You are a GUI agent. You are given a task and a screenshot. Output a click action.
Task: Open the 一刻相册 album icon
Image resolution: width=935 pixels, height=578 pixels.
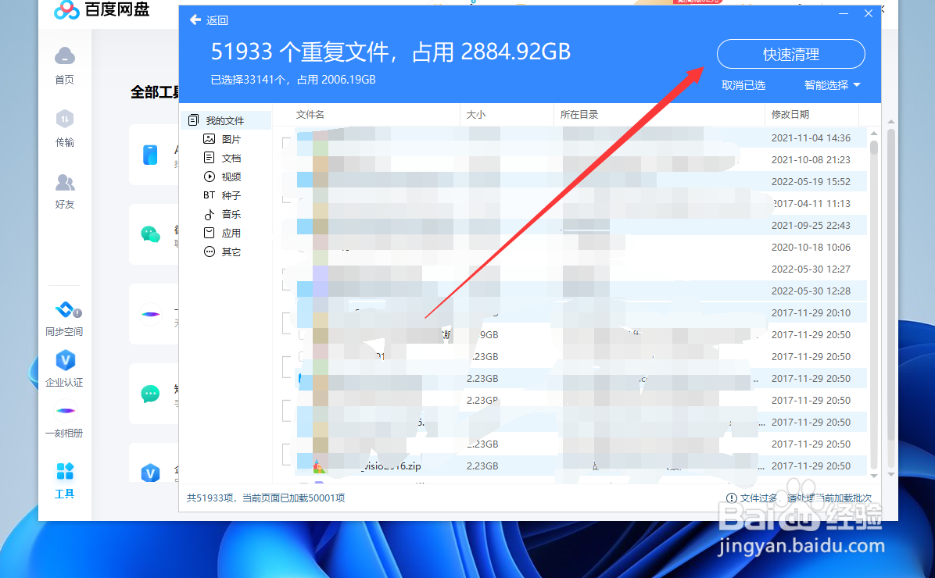[65, 411]
